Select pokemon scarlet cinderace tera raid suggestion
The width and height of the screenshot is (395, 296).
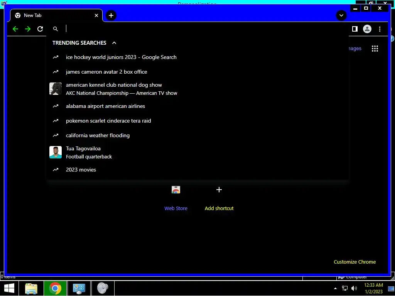click(x=198, y=121)
